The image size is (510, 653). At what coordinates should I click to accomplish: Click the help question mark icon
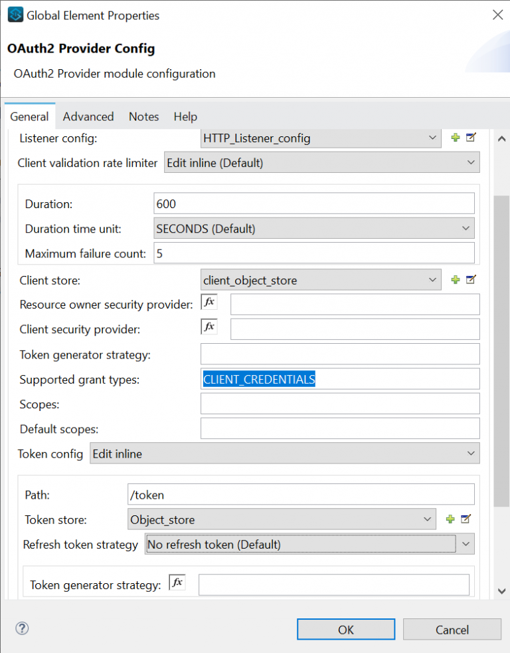point(22,628)
